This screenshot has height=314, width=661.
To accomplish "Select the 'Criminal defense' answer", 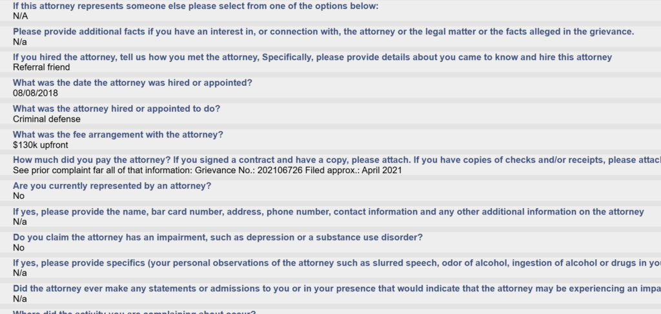I will pyautogui.click(x=46, y=119).
